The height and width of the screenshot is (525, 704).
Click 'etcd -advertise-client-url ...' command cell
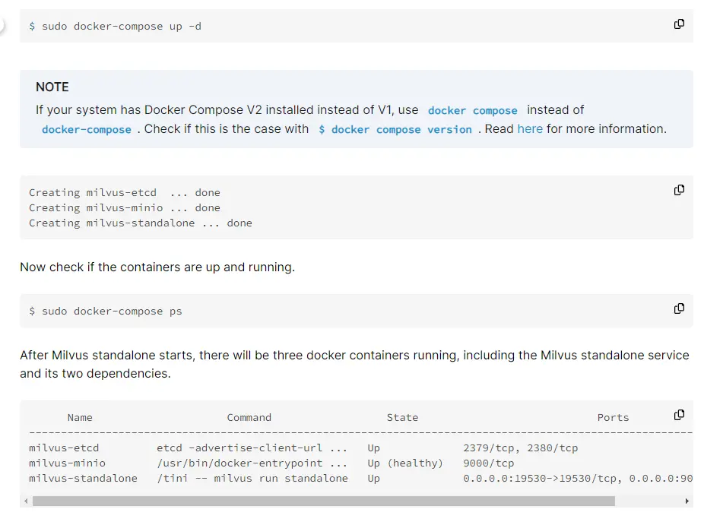[252, 448]
